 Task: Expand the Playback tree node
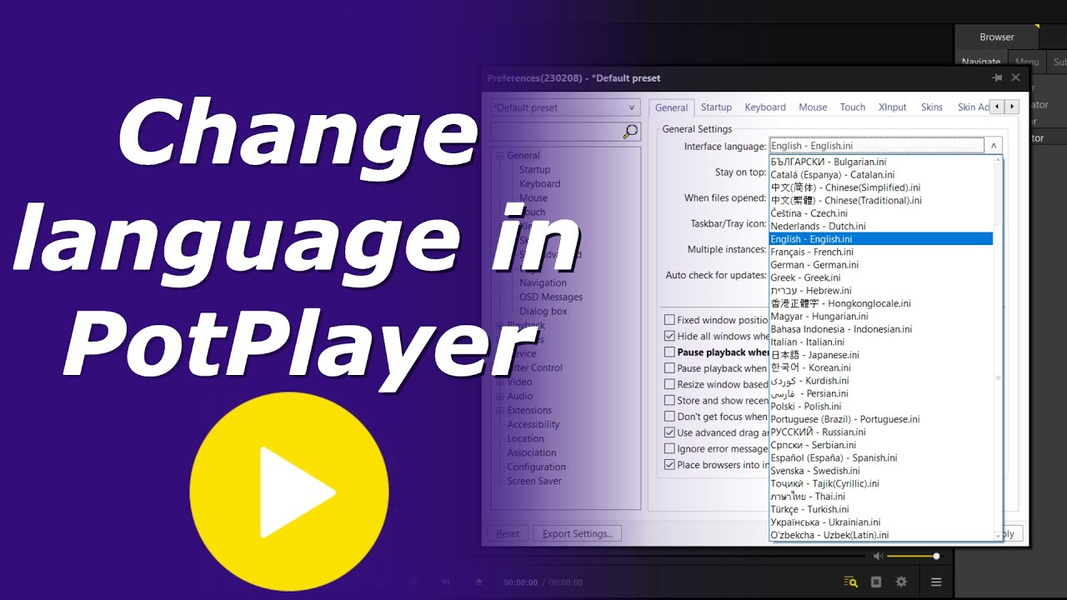(500, 324)
